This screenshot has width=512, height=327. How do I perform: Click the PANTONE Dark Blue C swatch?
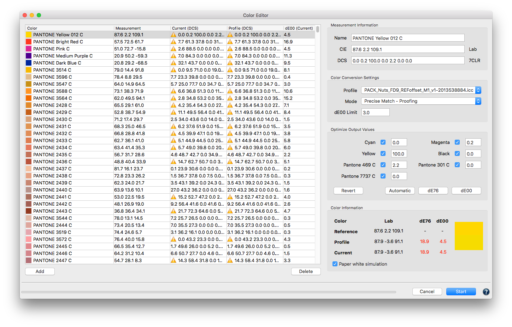[29, 63]
